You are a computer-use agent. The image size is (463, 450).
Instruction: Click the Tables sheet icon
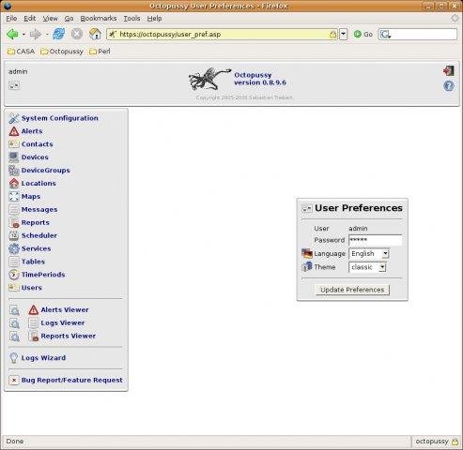(x=14, y=262)
